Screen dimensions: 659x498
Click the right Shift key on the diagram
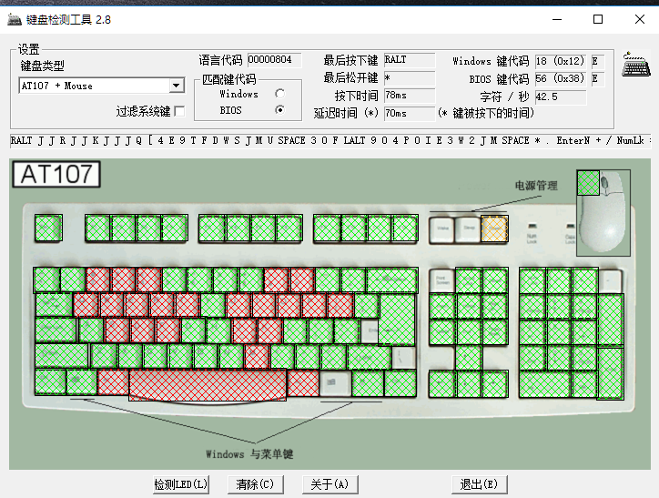click(369, 357)
